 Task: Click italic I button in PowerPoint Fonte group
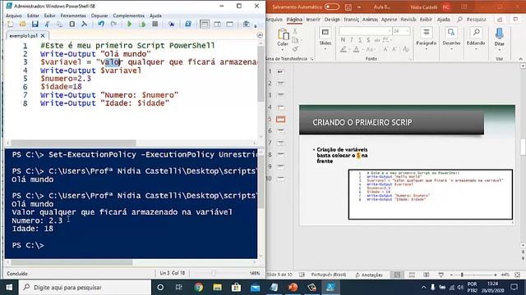point(351,40)
